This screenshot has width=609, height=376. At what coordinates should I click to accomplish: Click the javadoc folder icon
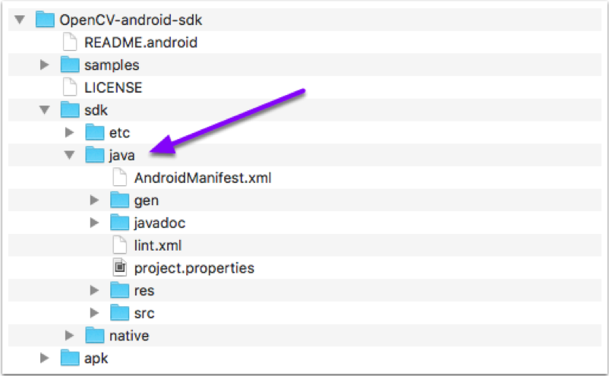coord(120,222)
